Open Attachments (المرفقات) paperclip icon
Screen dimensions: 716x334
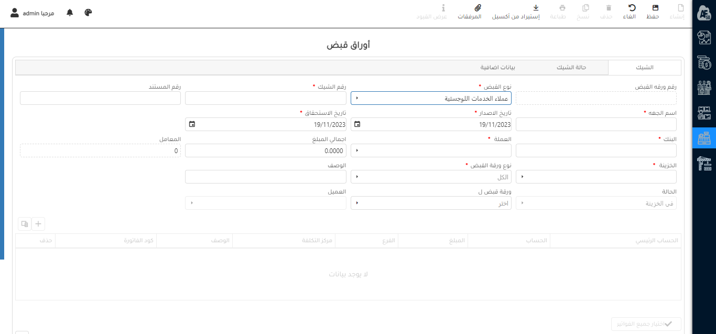click(x=477, y=11)
